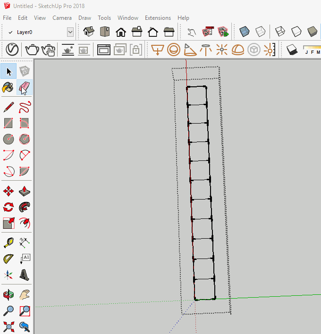The height and width of the screenshot is (334, 321).
Task: Pick the Paint Bucket tool
Action: tap(8, 87)
